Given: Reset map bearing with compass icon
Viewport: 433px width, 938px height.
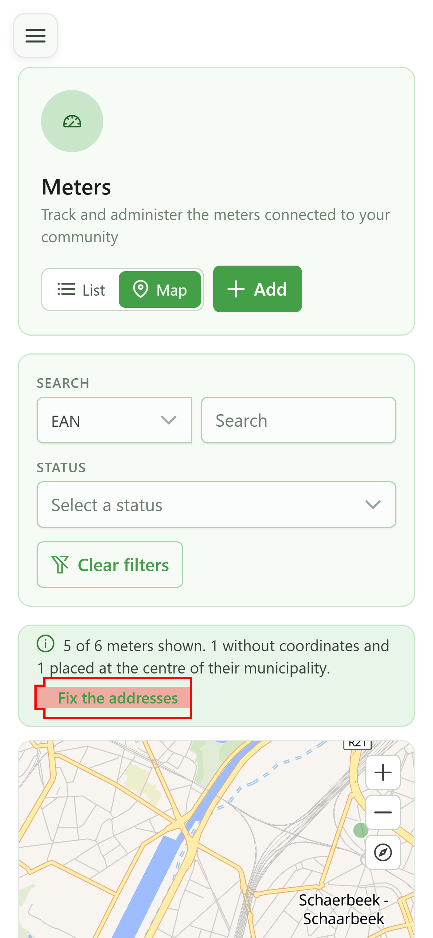Looking at the screenshot, I should click(383, 852).
